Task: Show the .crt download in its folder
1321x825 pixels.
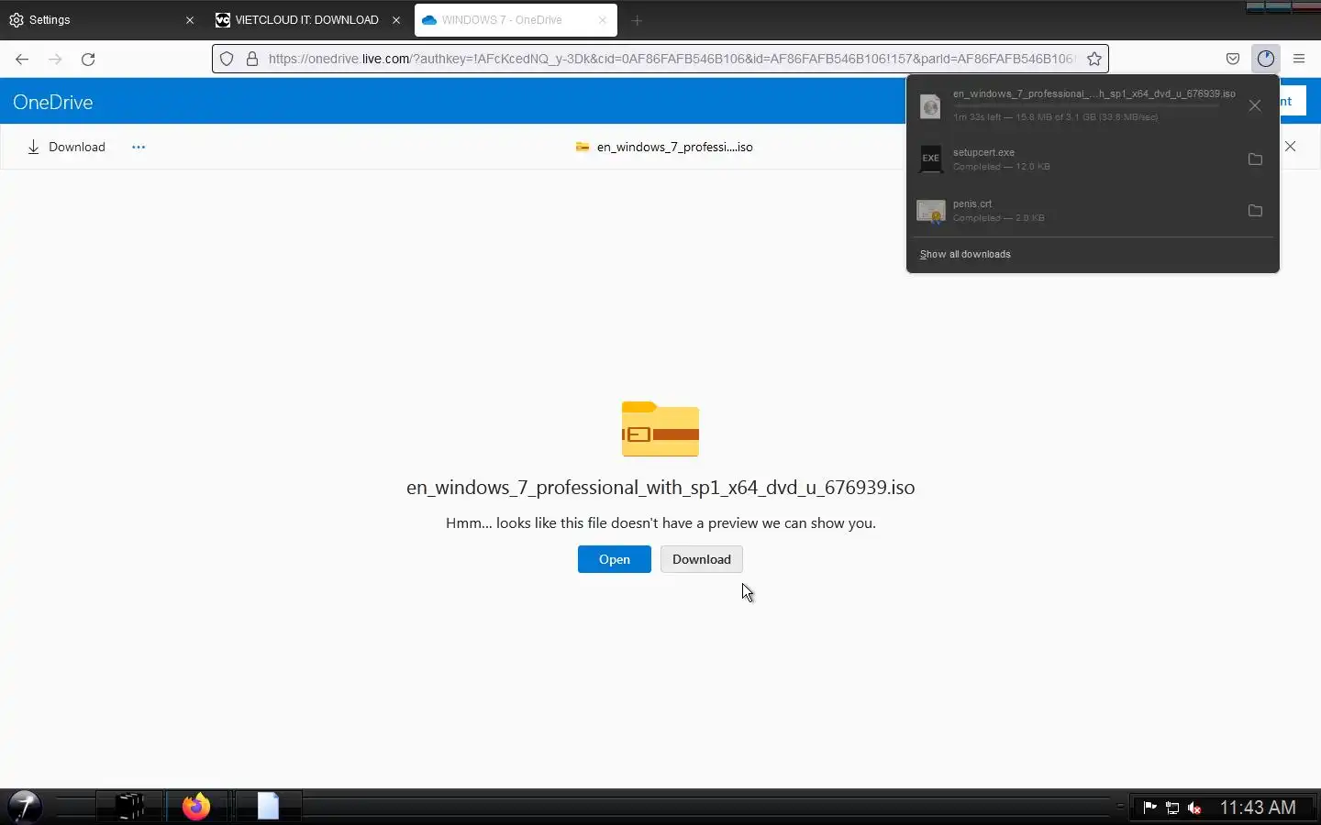Action: 1255,211
